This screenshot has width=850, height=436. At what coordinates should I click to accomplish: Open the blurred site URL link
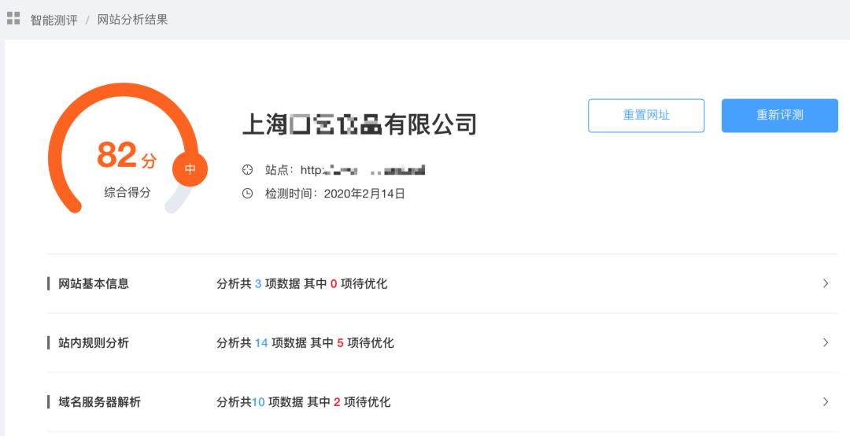click(362, 170)
